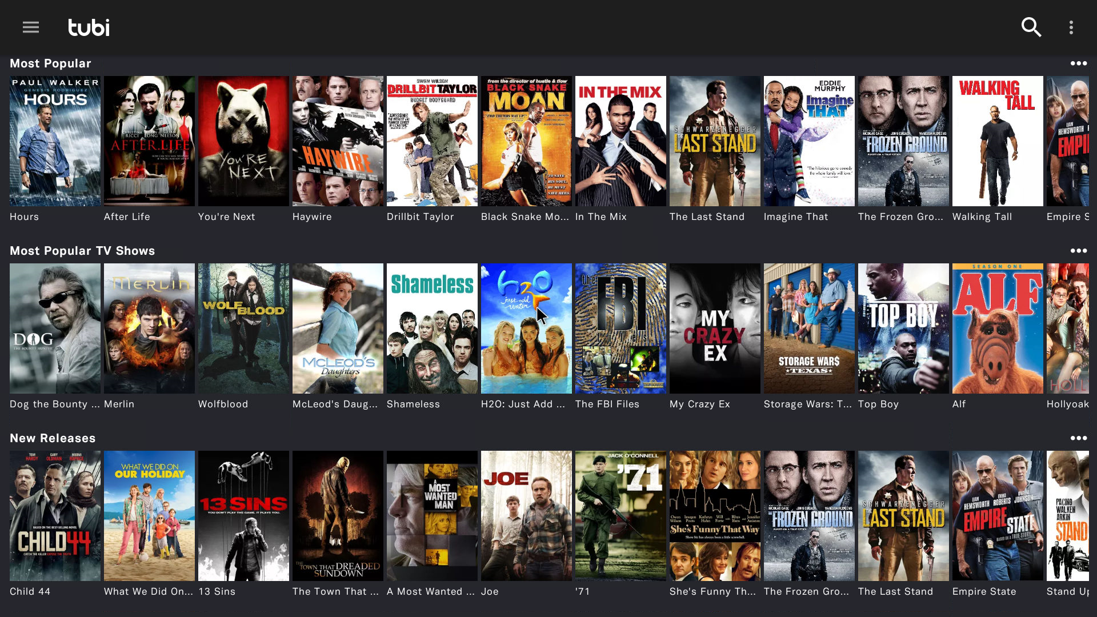This screenshot has height=617, width=1097.
Task: Open the 13 Sins poster
Action: pos(243,516)
